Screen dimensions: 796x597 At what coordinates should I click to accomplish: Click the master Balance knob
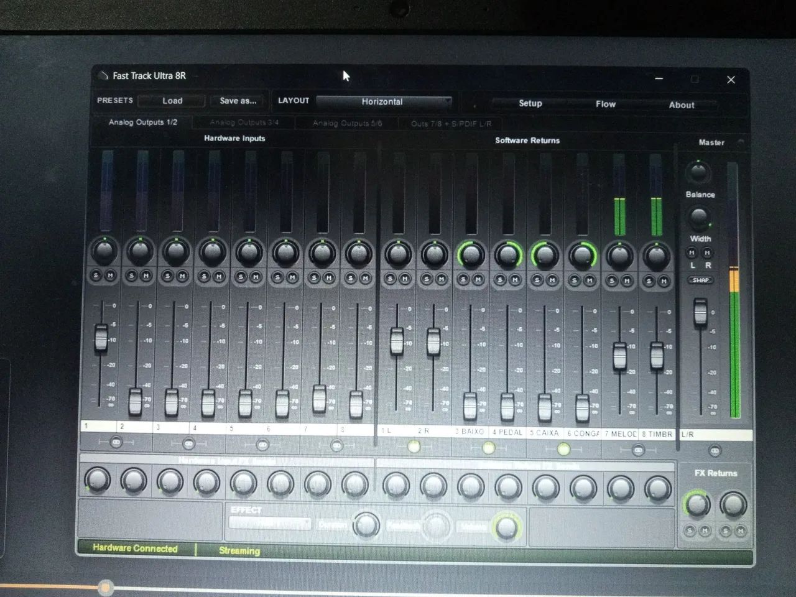[698, 172]
